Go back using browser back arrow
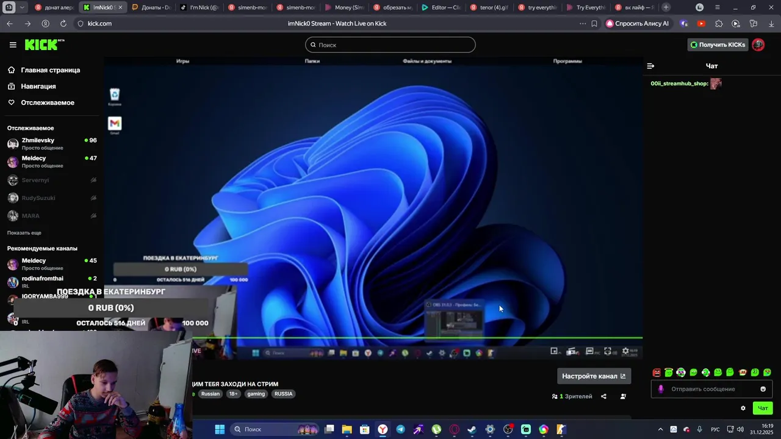The height and width of the screenshot is (439, 781). (x=10, y=24)
